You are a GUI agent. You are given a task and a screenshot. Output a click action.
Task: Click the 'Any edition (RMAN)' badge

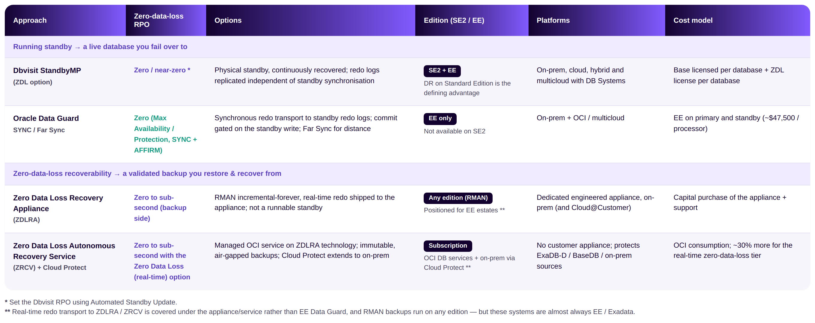(x=458, y=198)
